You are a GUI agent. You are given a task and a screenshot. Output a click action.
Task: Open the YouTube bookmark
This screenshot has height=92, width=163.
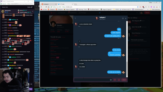click(x=44, y=9)
